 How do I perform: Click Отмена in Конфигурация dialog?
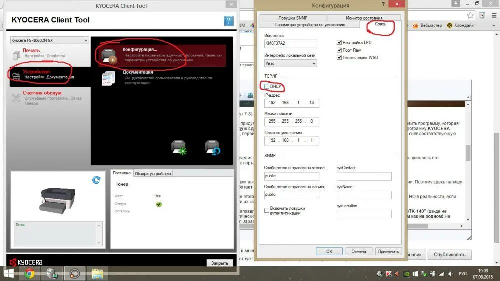click(x=358, y=251)
